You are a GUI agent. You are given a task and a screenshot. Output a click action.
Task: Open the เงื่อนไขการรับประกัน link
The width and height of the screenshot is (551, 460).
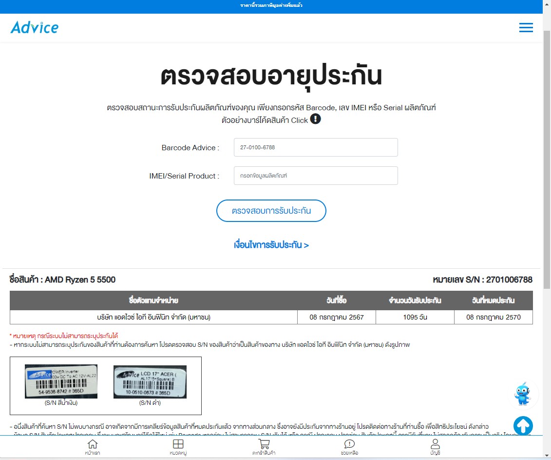coord(271,244)
